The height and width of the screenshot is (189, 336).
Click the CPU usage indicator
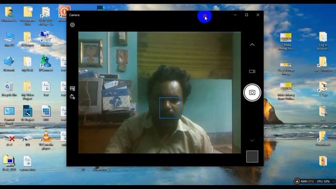point(323,181)
